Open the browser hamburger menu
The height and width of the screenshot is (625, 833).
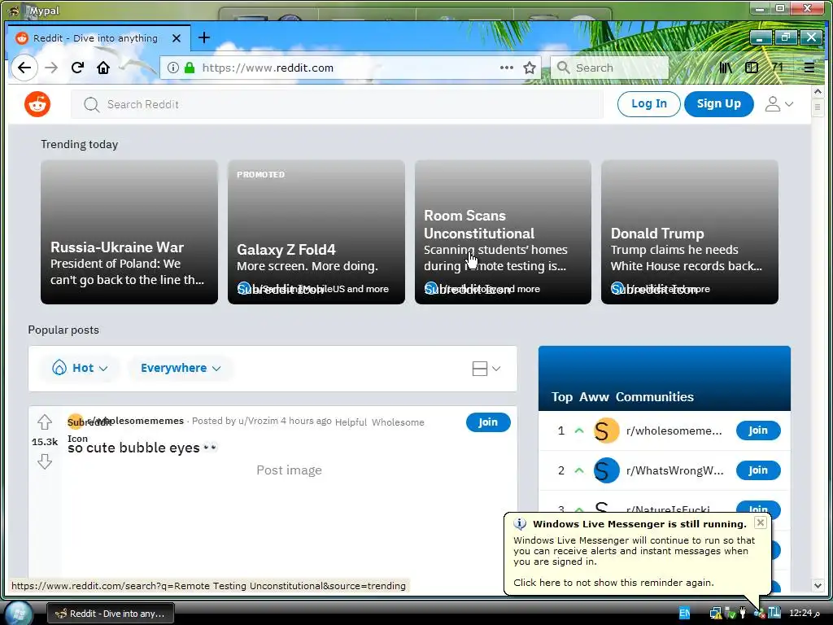click(809, 68)
